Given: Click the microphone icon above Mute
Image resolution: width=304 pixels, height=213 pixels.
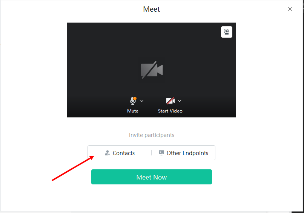Looking at the screenshot, I should tap(133, 101).
